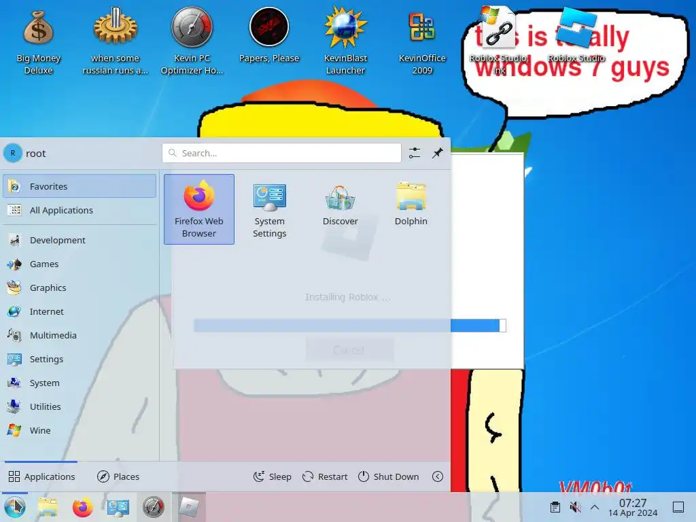Click the root user avatar
696x522 pixels.
(x=13, y=153)
